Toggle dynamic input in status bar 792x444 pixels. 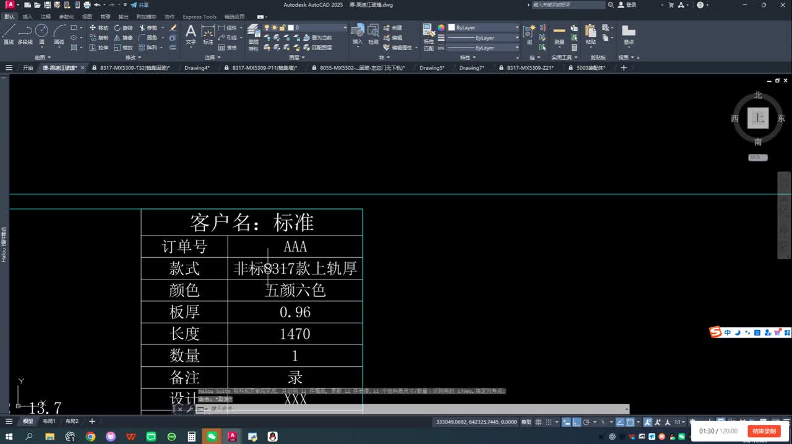[x=567, y=422]
